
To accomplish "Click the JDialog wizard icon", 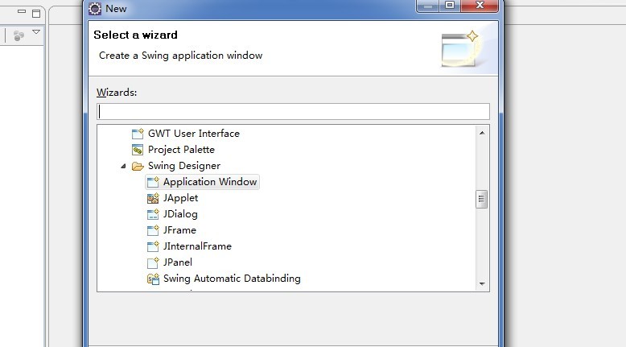I will [x=153, y=214].
